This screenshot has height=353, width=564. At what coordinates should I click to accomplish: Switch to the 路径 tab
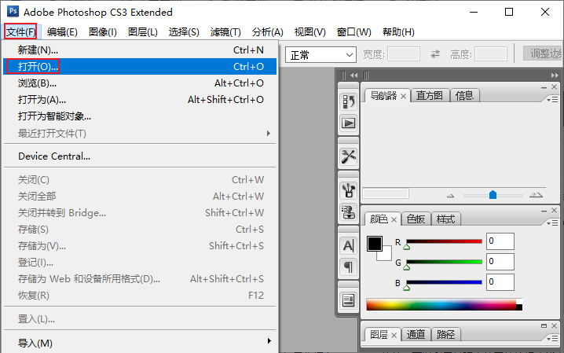tap(445, 335)
